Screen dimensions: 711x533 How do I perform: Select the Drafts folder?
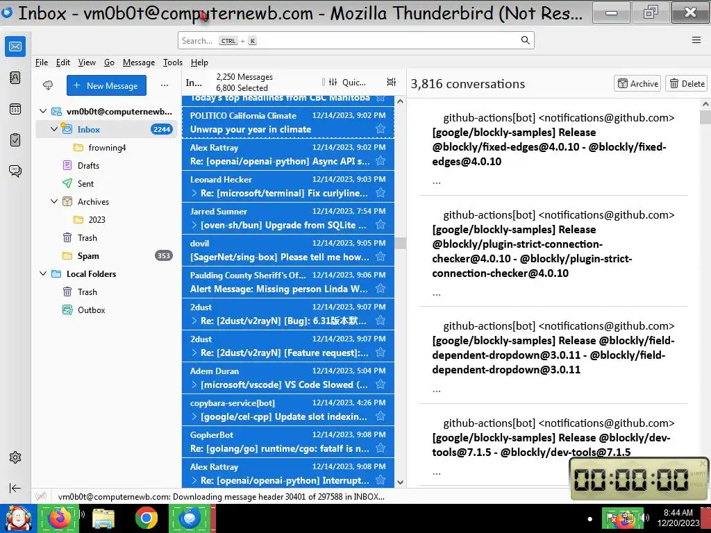point(106,165)
